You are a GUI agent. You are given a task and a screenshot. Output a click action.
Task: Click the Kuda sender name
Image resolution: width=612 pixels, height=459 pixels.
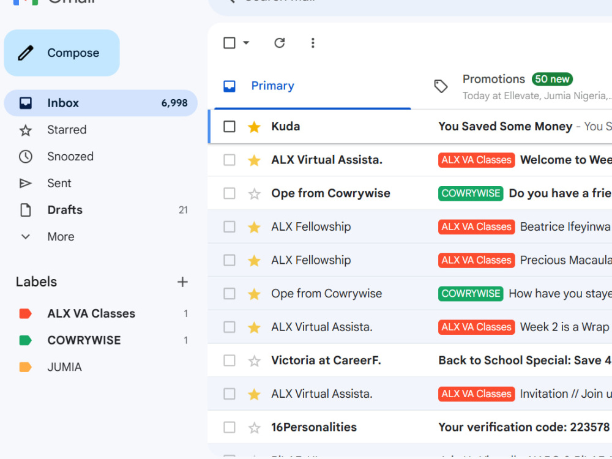pos(286,127)
